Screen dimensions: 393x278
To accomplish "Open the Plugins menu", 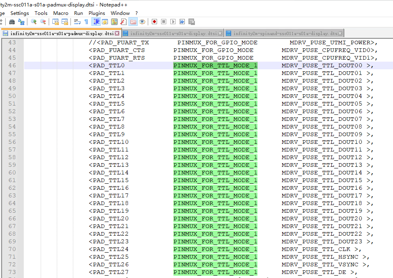I will coord(97,13).
